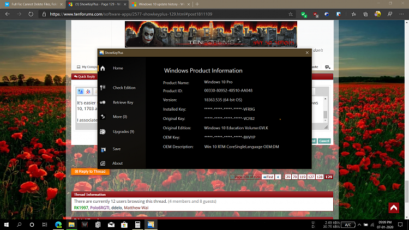Image resolution: width=409 pixels, height=230 pixels.
Task: Click the scroll-to-top arrow button
Action: point(394,208)
